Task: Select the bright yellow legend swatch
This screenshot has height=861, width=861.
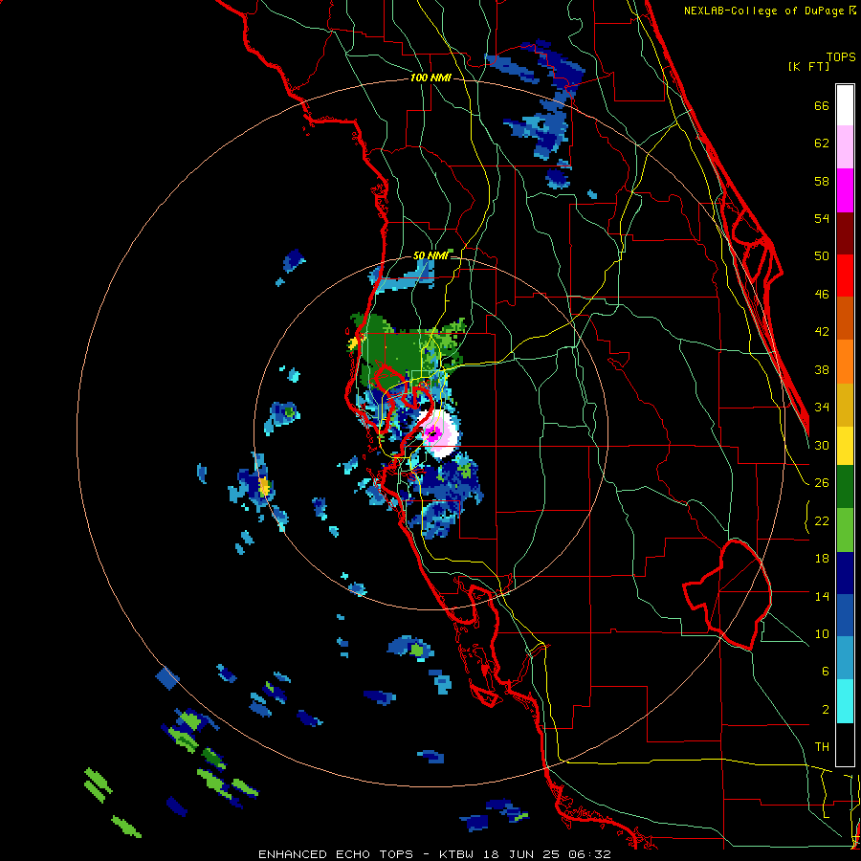Action: 845,446
